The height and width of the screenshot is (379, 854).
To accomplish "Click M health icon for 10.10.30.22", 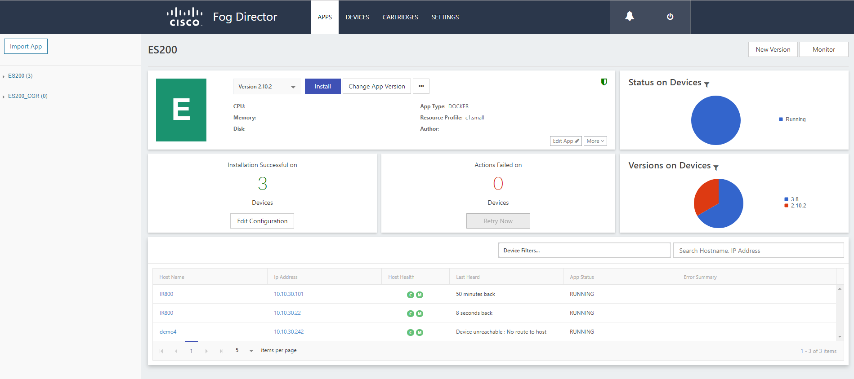I will pos(420,314).
